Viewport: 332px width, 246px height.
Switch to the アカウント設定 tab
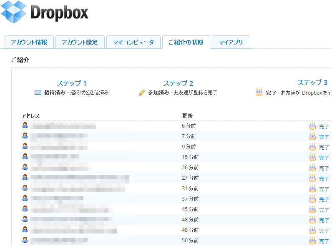click(x=80, y=42)
